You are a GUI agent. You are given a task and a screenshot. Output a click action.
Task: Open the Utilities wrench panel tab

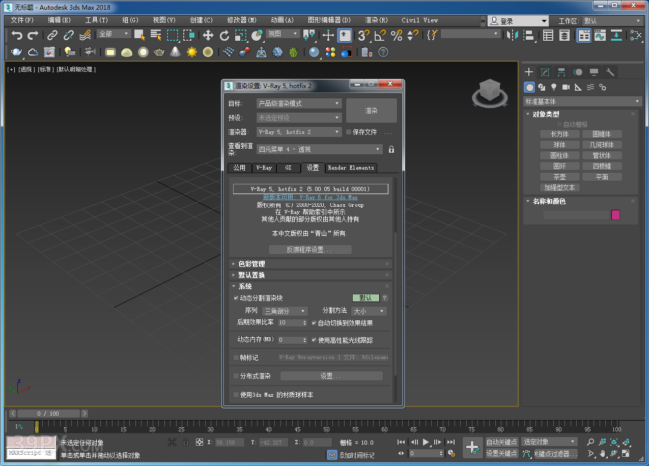(610, 72)
